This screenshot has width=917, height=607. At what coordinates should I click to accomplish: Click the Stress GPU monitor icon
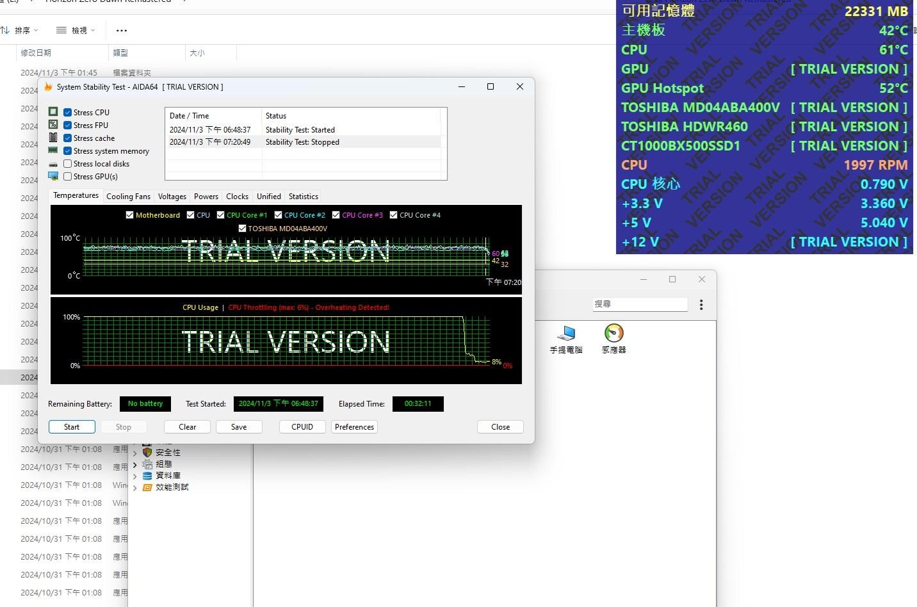coord(53,176)
